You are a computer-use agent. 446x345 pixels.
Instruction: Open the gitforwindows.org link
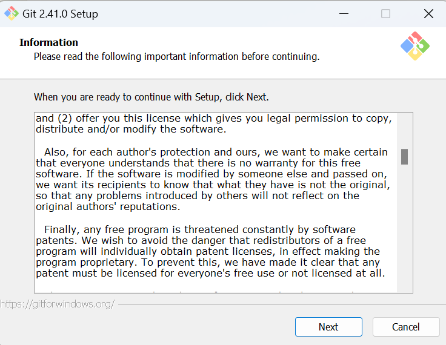pyautogui.click(x=58, y=304)
